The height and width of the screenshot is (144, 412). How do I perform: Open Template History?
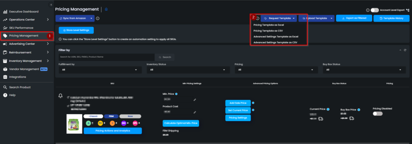[391, 18]
